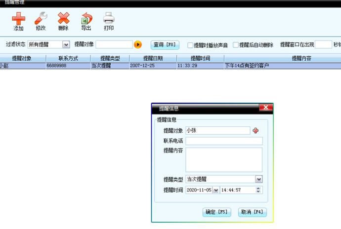Click into the 联系电话 input field
This screenshot has width=341, height=229.
pyautogui.click(x=224, y=141)
